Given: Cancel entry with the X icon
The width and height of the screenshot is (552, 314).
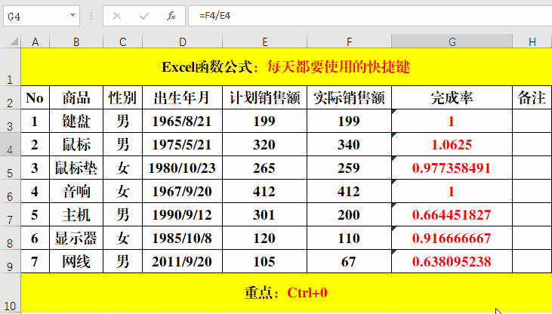Looking at the screenshot, I should pos(117,16).
